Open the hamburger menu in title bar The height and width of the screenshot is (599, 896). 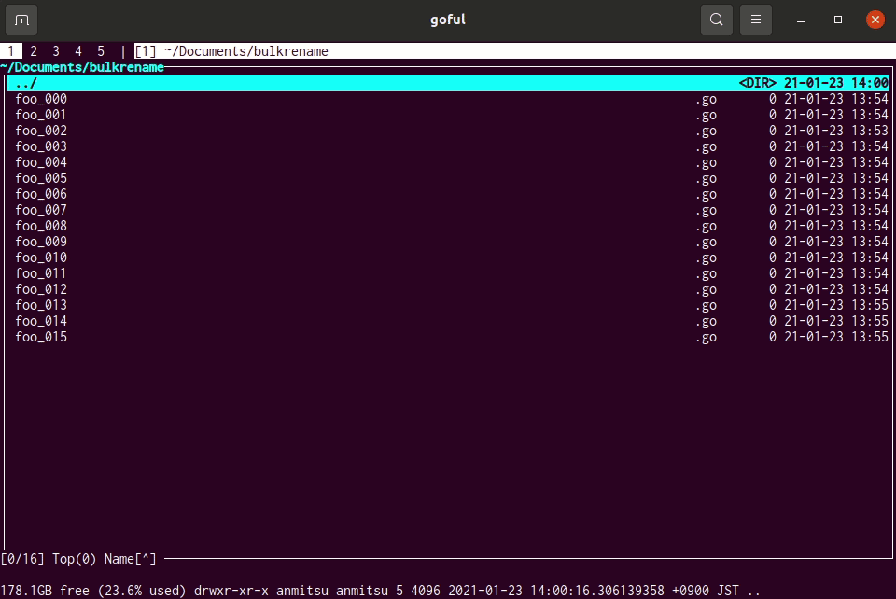[x=756, y=20]
